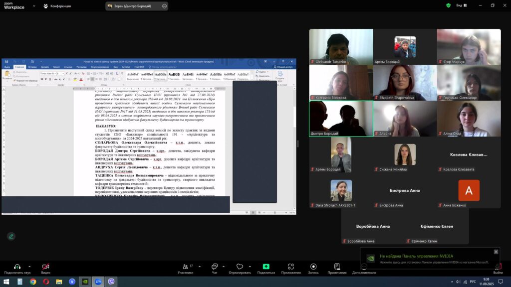Open the Ссылки ribbon tab in Word
Viewport: 511px width, 287px height.
click(68, 67)
